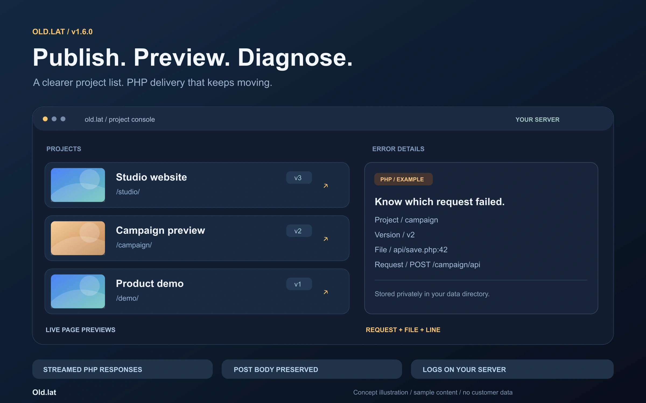Open the Studio website arrow icon
Image resolution: width=646 pixels, height=403 pixels.
(x=326, y=186)
